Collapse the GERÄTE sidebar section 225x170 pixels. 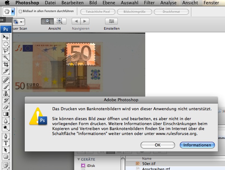(79, 159)
